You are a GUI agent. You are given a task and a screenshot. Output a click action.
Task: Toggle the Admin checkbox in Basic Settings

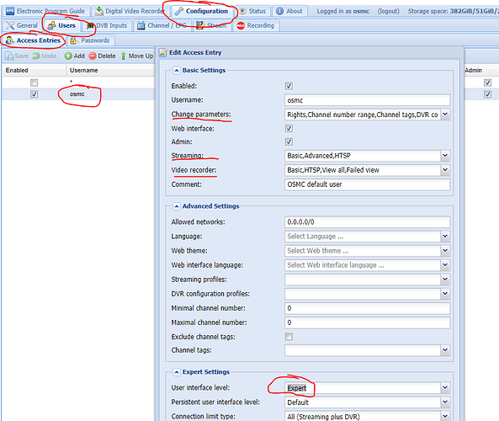coord(289,141)
